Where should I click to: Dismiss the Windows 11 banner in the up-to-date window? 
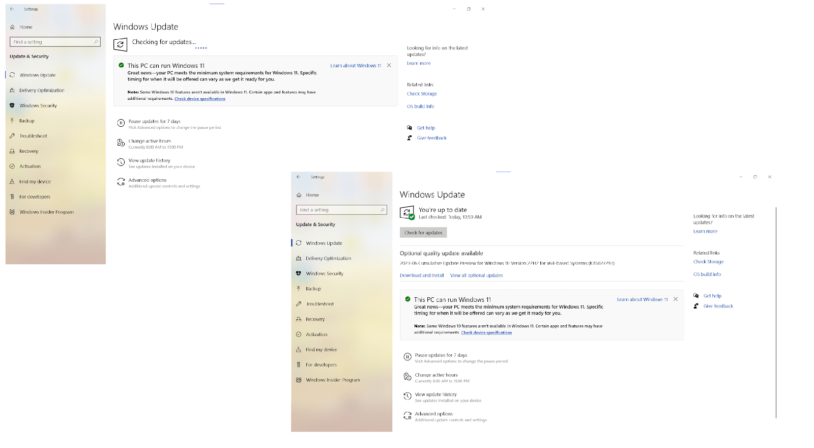[676, 299]
